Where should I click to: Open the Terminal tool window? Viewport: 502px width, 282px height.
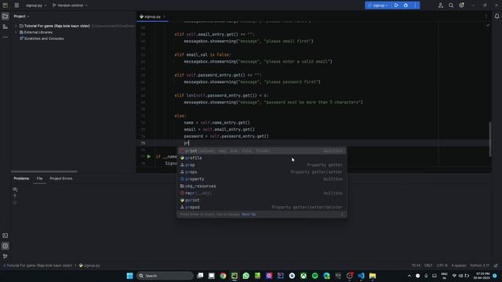point(5,236)
